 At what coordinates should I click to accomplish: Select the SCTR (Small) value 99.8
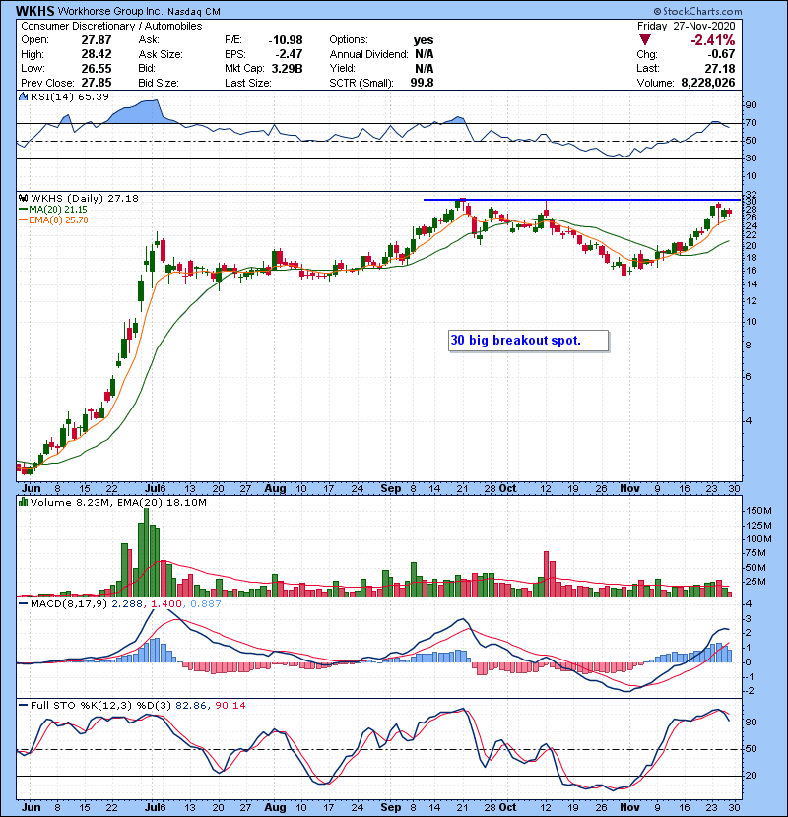(x=422, y=83)
